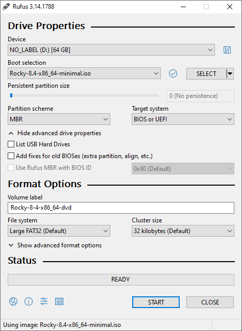Open language selection globe icon
The image size is (242, 331).
click(13, 301)
